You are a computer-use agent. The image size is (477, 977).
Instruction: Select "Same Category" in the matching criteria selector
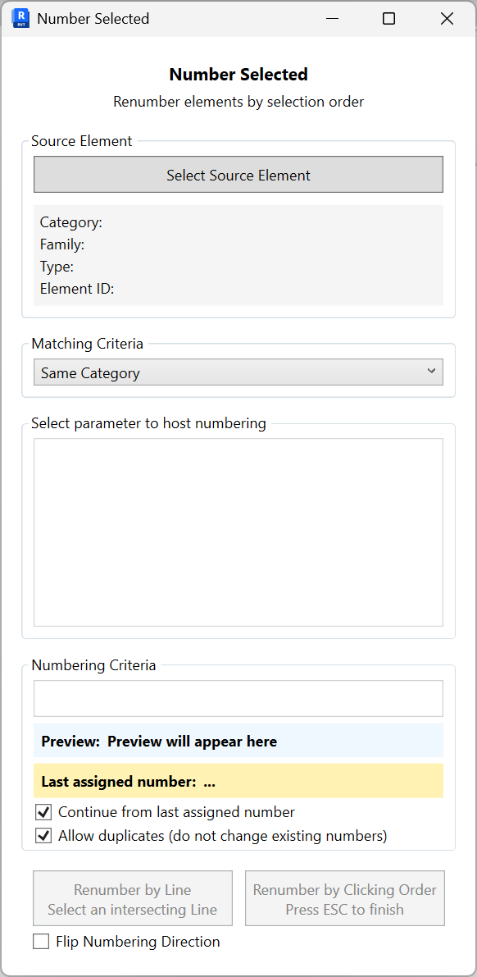[238, 371]
